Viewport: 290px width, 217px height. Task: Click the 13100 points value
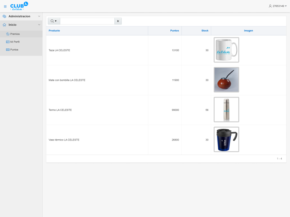coord(175,50)
